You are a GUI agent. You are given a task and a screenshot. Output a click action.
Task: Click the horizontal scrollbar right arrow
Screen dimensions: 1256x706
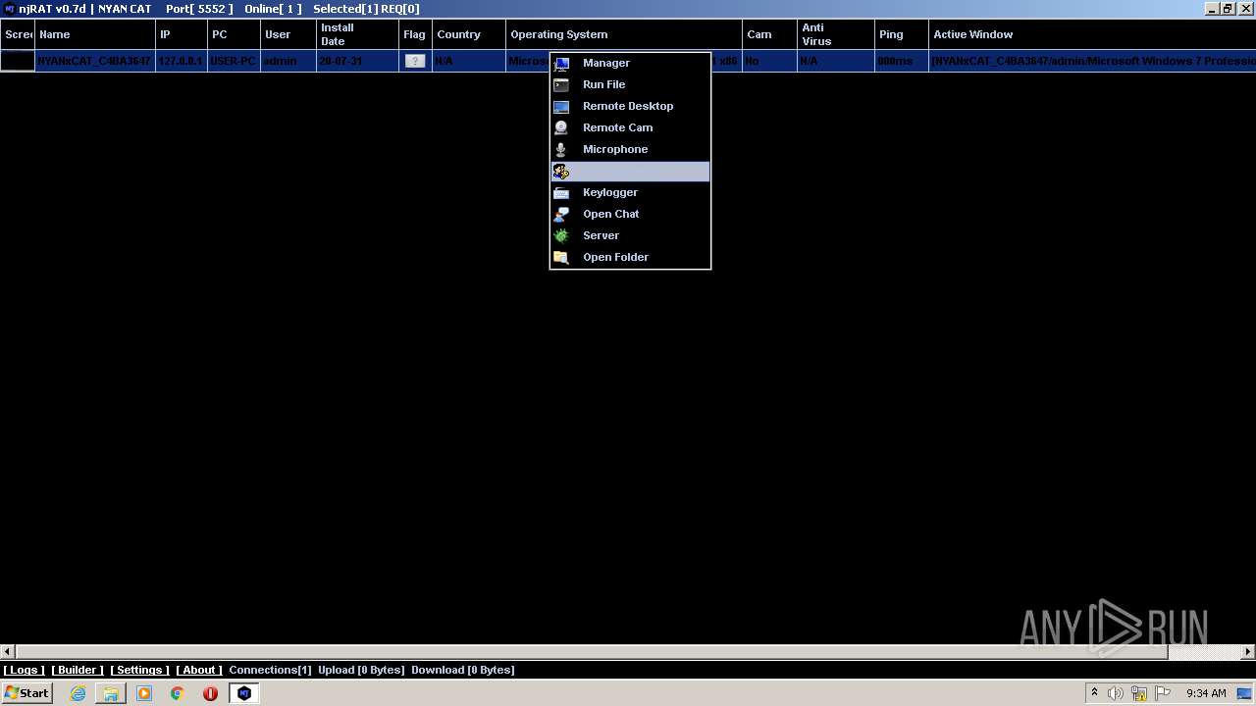coord(1248,651)
